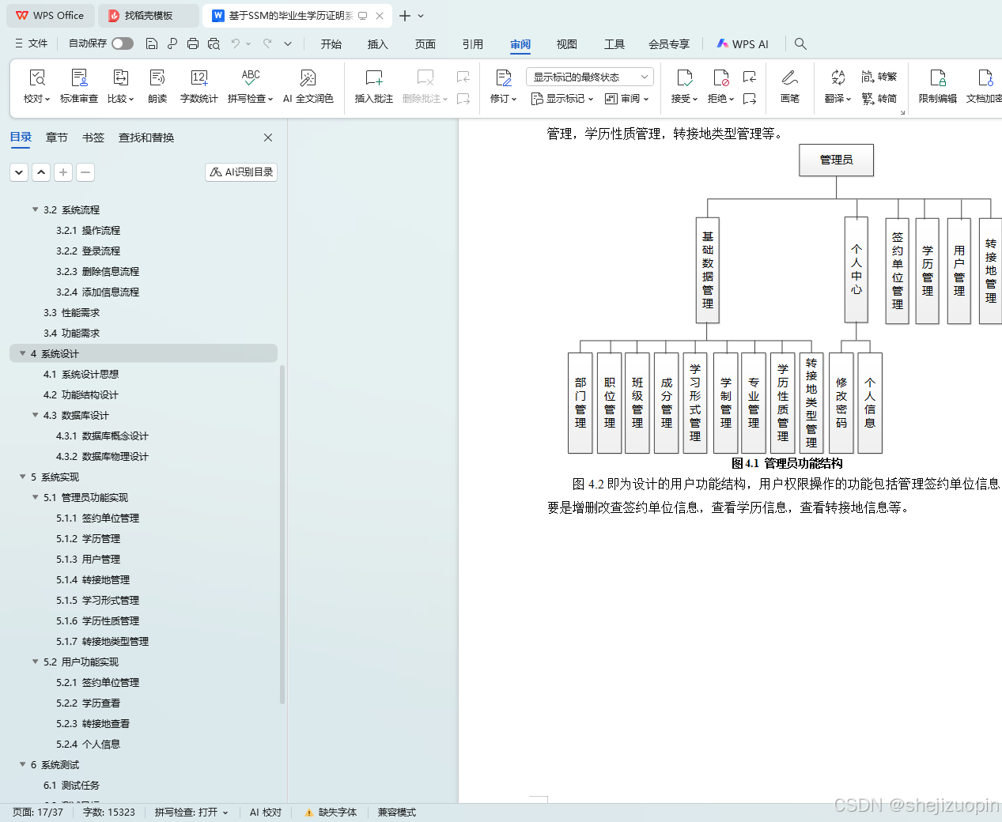Click the AI识别目录 button
The image size is (1002, 822).
tap(240, 172)
